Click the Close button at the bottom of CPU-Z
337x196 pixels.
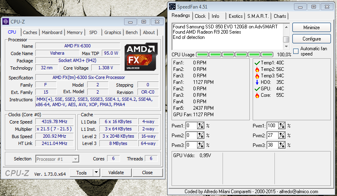pyautogui.click(x=147, y=173)
